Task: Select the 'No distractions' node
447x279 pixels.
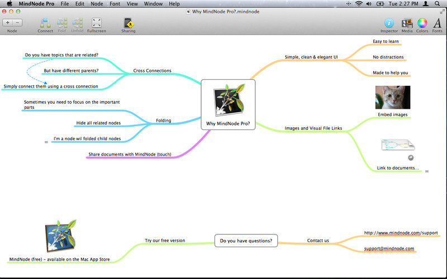Action: point(388,57)
